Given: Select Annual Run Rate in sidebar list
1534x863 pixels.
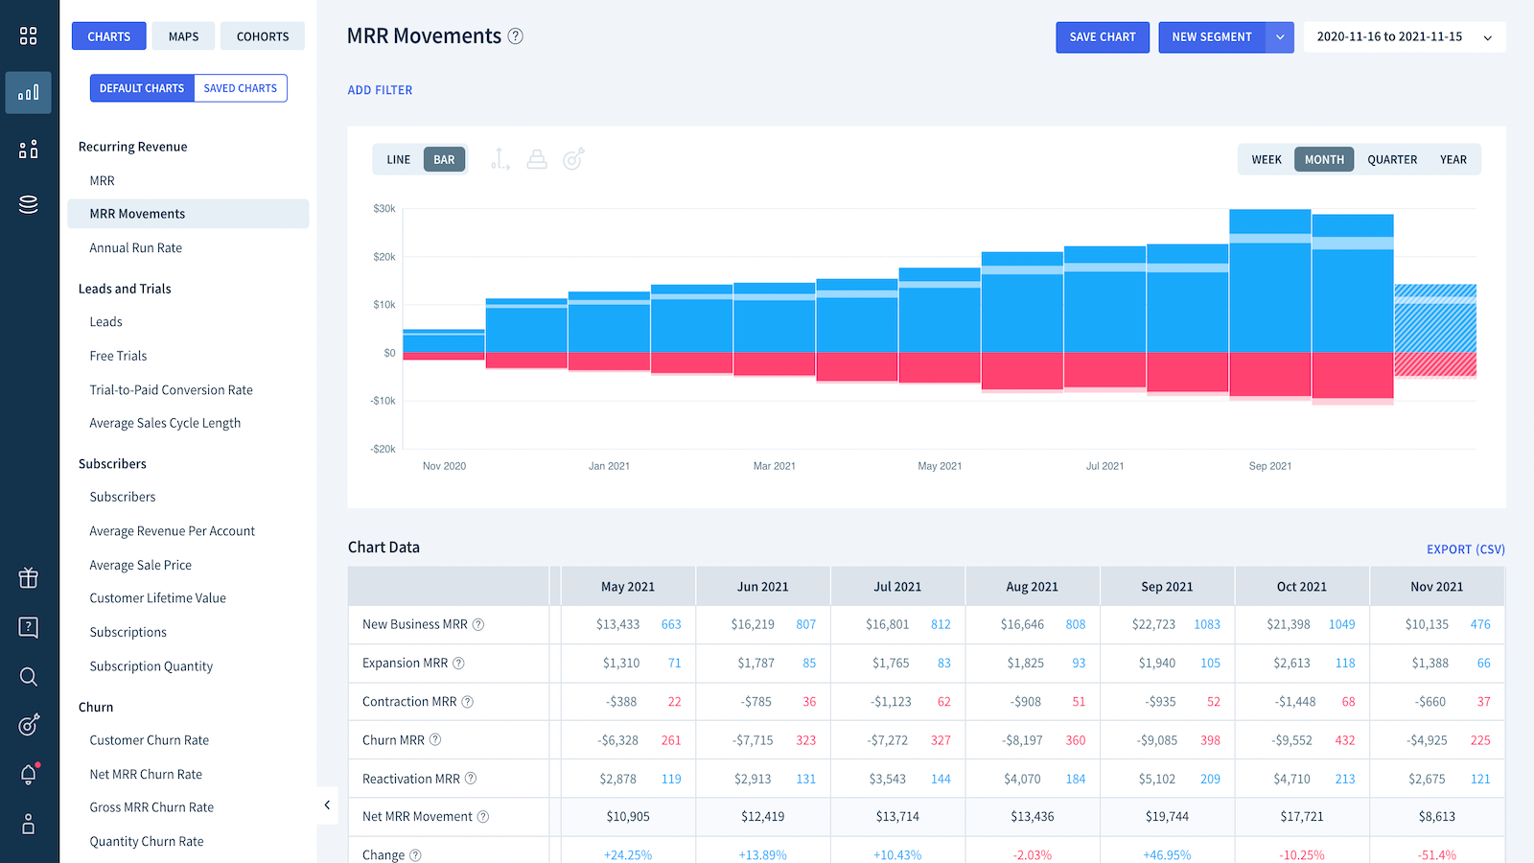Looking at the screenshot, I should point(135,247).
